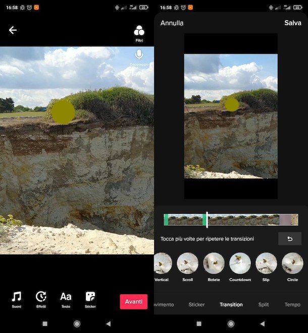
Task: Tap the back arrow in left screen
Action: 13,30
